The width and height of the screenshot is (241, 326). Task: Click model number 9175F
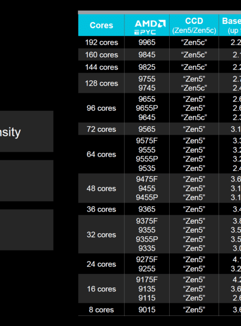[x=147, y=279]
